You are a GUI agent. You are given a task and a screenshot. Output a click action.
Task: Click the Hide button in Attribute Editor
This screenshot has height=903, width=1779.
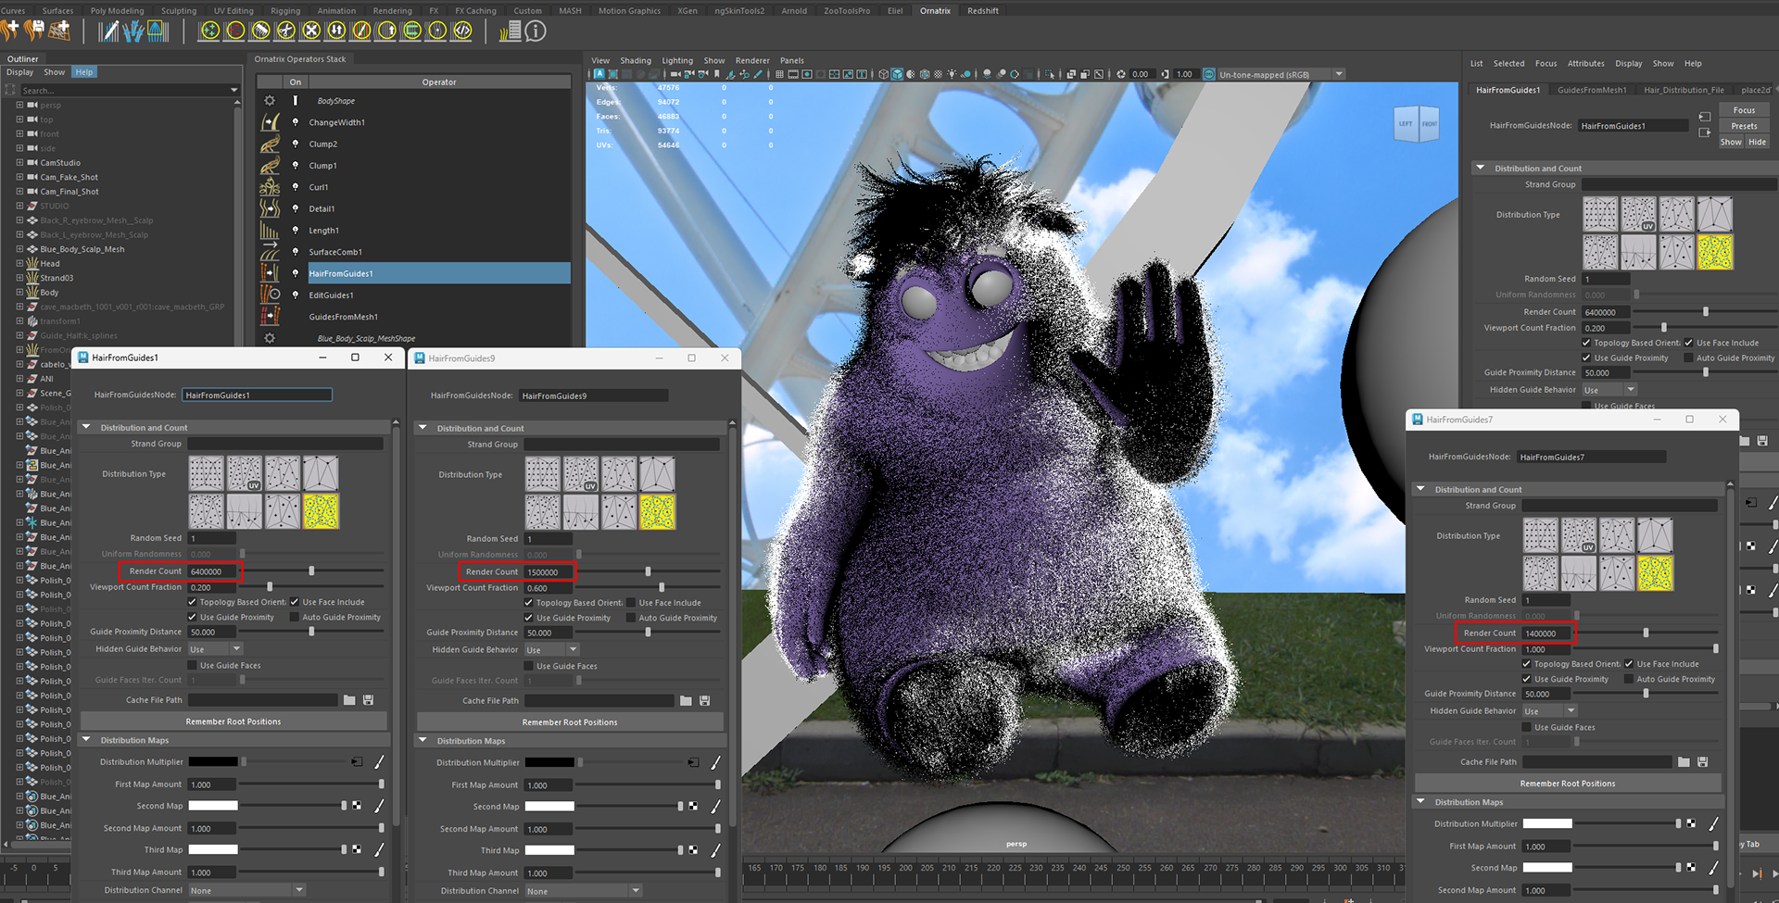(x=1758, y=142)
